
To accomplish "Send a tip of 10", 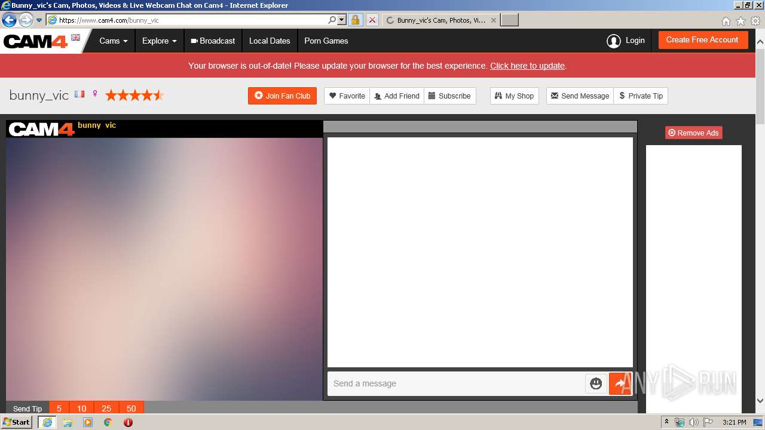I will (82, 408).
